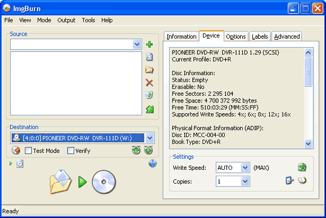Open the Copies count dropdown
Viewport: 326px width, 218px height.
(245, 182)
